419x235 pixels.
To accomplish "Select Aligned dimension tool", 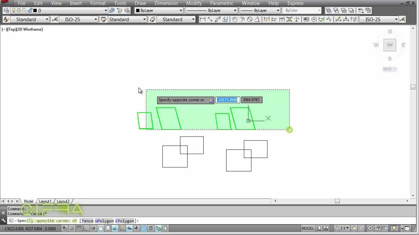I will [210, 19].
